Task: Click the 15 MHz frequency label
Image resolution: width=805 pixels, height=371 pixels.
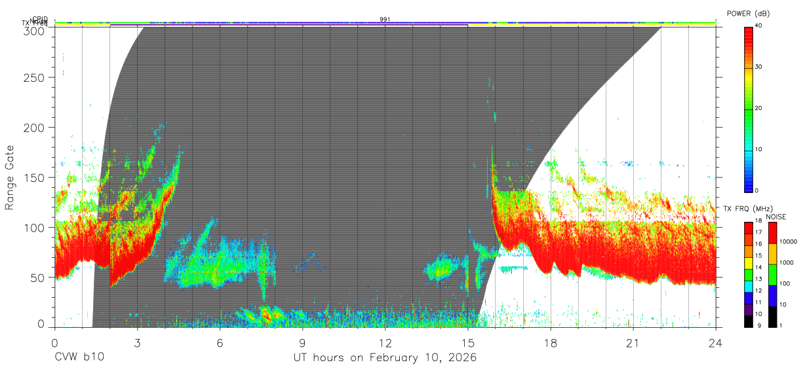Action: pos(758,256)
